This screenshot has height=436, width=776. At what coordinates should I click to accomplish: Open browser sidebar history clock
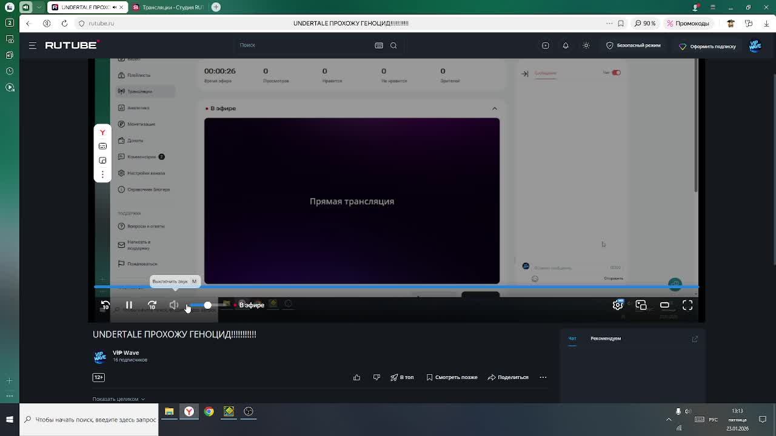click(x=10, y=71)
